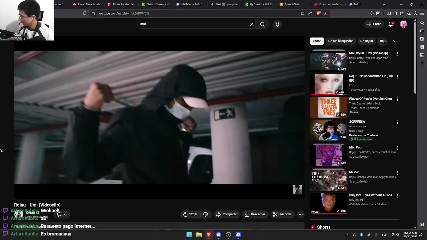Open the This Charming Man mix thumbnail
Image resolution: width=427 pixels, height=240 pixels.
[x=329, y=180]
